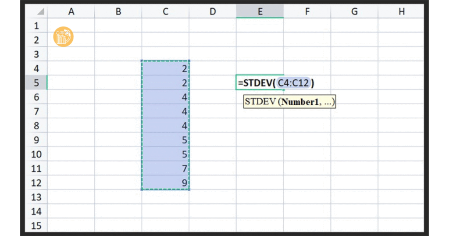This screenshot has width=449, height=236.
Task: Click the select-all corner triangle
Action: 40,12
